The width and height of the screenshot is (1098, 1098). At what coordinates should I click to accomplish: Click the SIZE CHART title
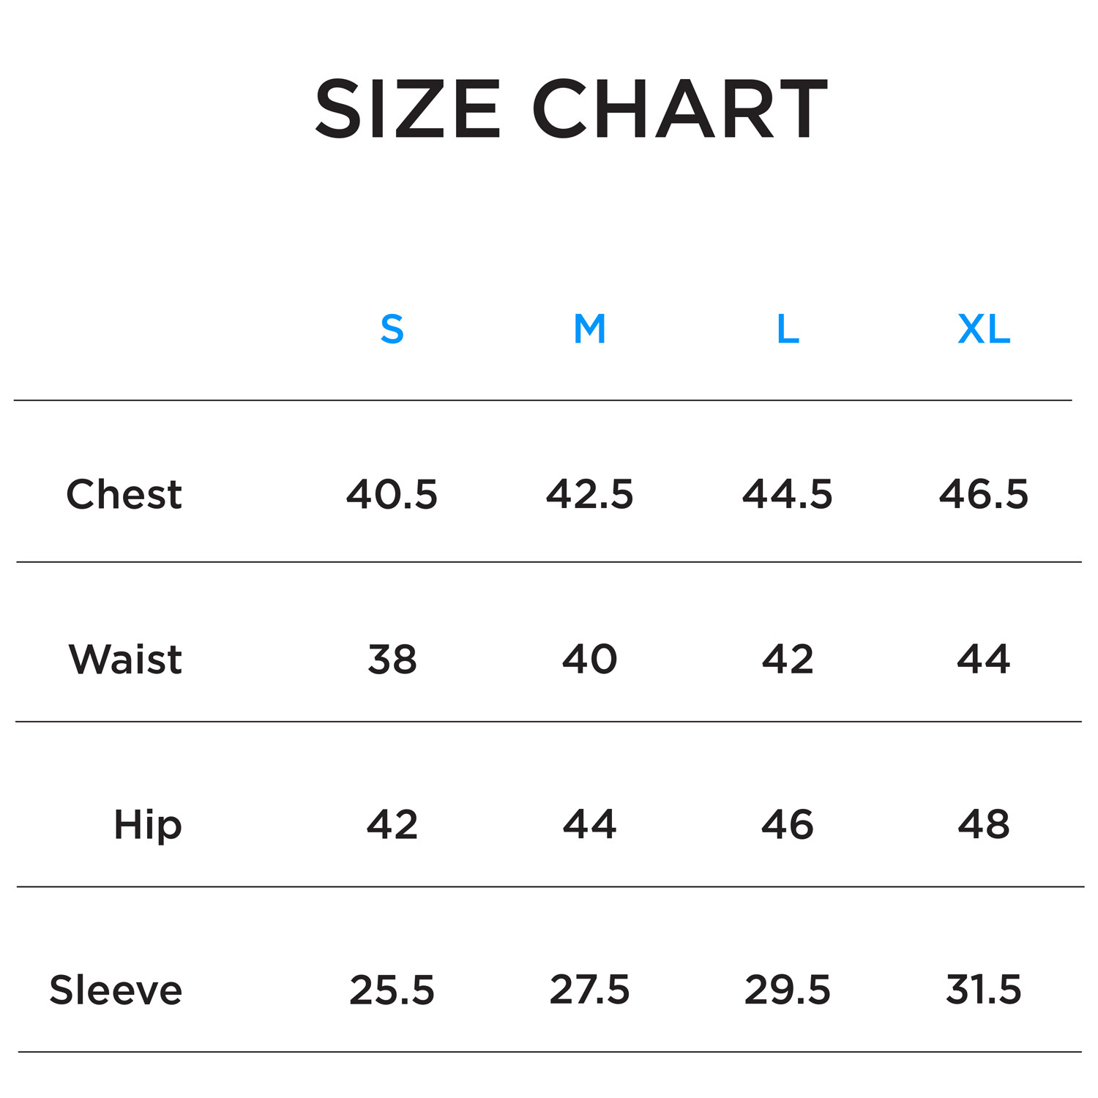(x=571, y=110)
